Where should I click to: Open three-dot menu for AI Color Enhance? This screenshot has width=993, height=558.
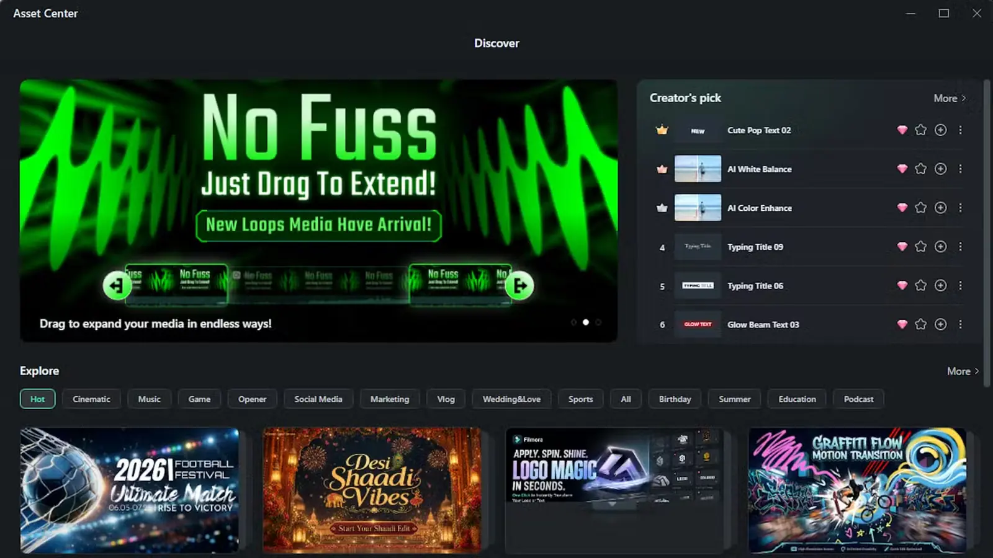(960, 208)
